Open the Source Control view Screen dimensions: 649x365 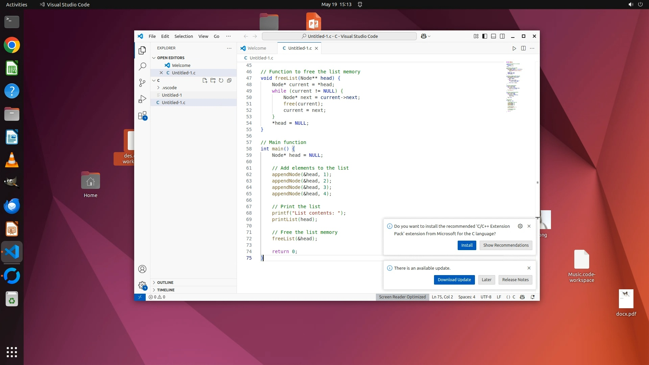[x=142, y=83]
